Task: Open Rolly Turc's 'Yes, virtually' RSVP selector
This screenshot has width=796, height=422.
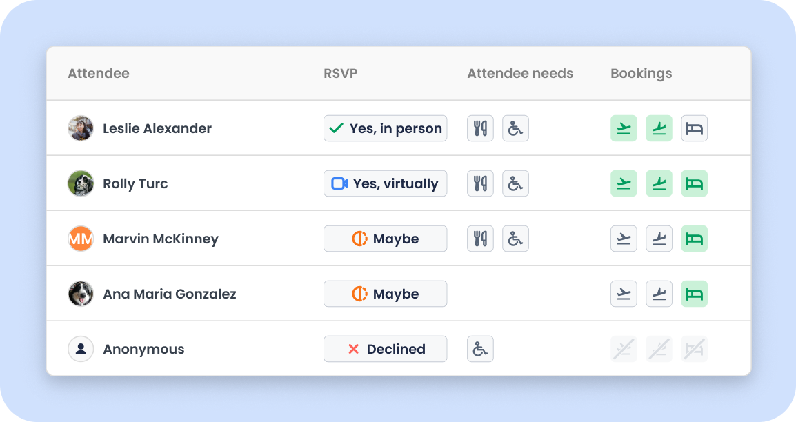Action: [x=385, y=183]
